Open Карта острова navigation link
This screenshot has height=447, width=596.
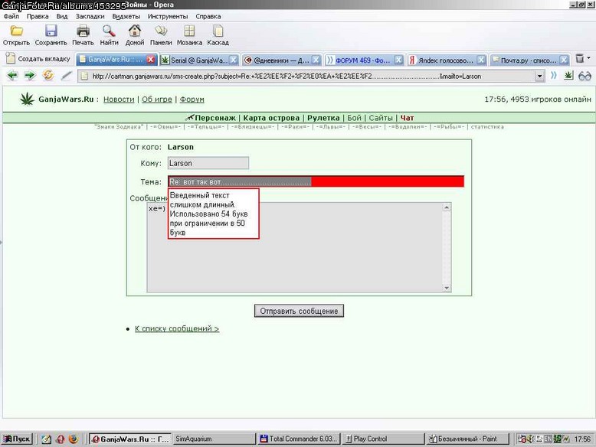pyautogui.click(x=271, y=118)
